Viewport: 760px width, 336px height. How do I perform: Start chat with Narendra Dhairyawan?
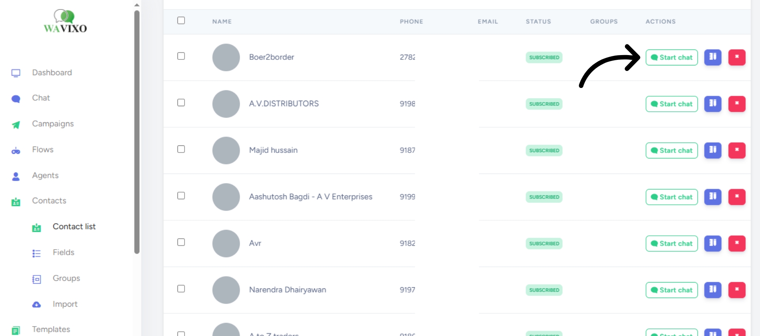672,290
